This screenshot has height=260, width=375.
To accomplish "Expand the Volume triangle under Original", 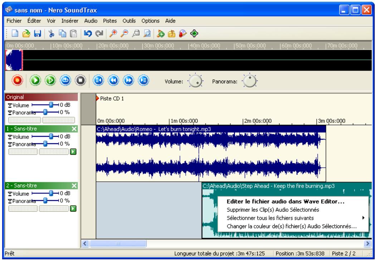I will pos(10,105).
